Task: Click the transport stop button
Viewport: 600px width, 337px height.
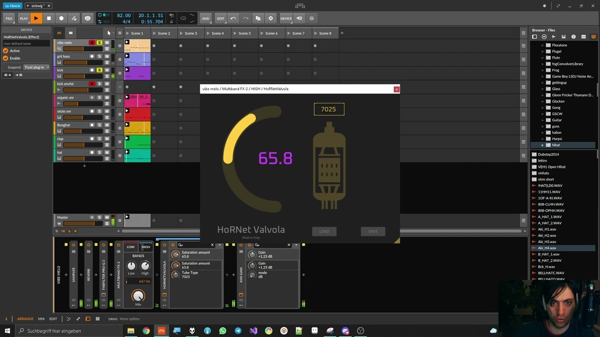Action: pos(49,18)
